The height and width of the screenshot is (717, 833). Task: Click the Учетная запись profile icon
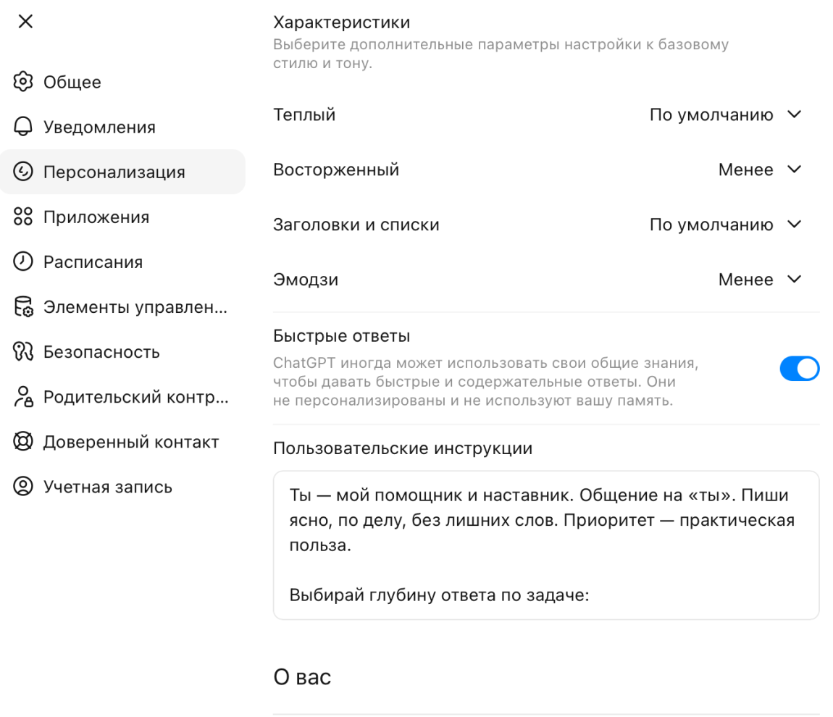(23, 487)
